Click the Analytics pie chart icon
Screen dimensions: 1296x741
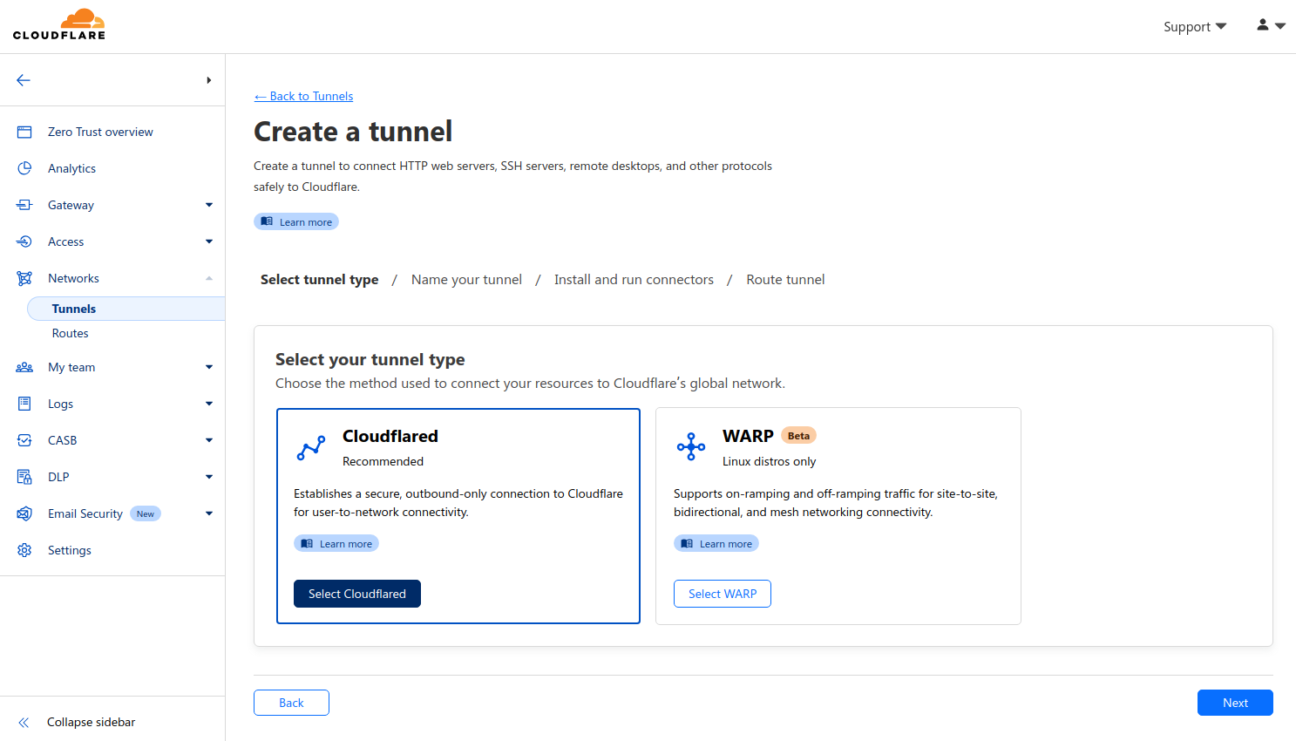tap(24, 168)
